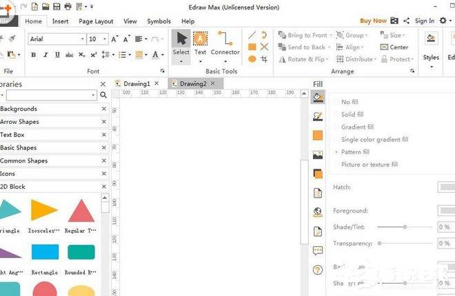Apply subscript formatting
This screenshot has width=455, height=296.
click(x=82, y=55)
